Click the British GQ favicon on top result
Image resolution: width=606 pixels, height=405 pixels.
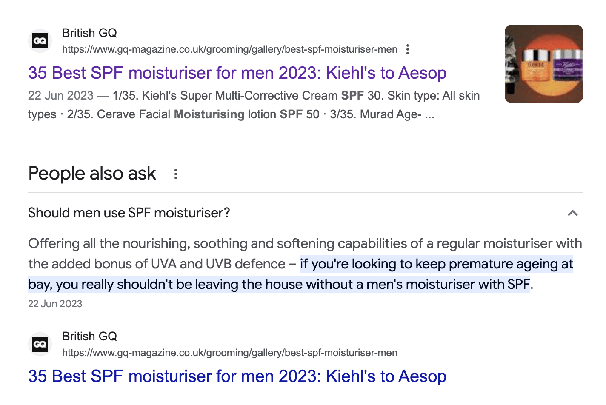click(40, 40)
